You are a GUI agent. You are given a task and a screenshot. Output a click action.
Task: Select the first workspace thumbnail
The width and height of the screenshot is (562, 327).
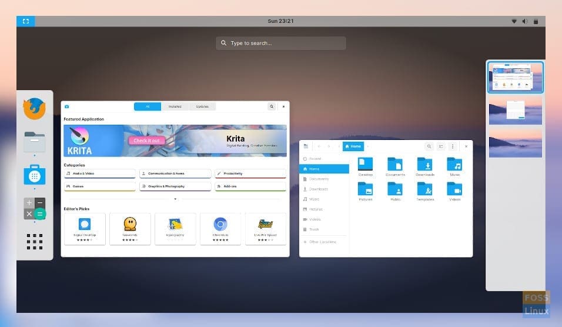pyautogui.click(x=516, y=77)
